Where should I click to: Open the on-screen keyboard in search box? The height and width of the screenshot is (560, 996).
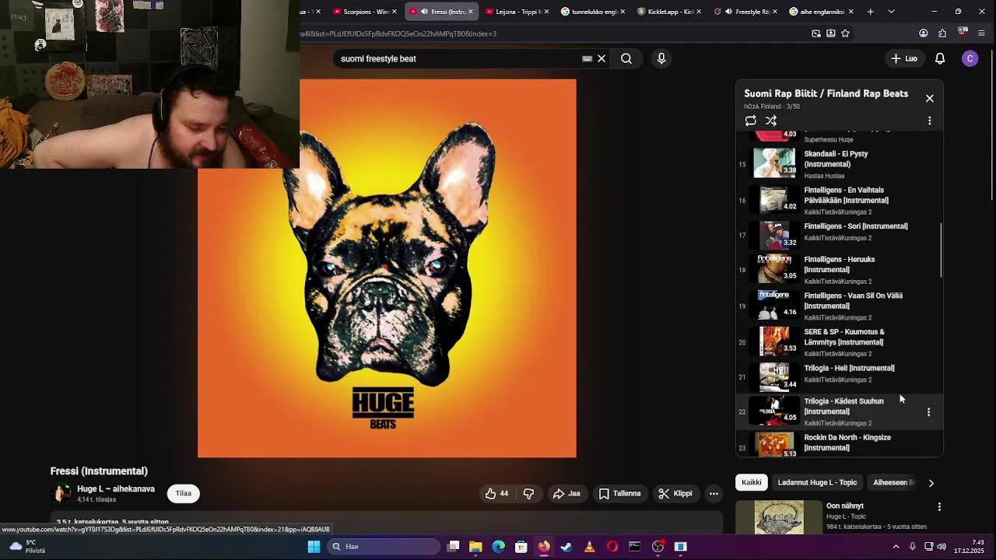587,58
